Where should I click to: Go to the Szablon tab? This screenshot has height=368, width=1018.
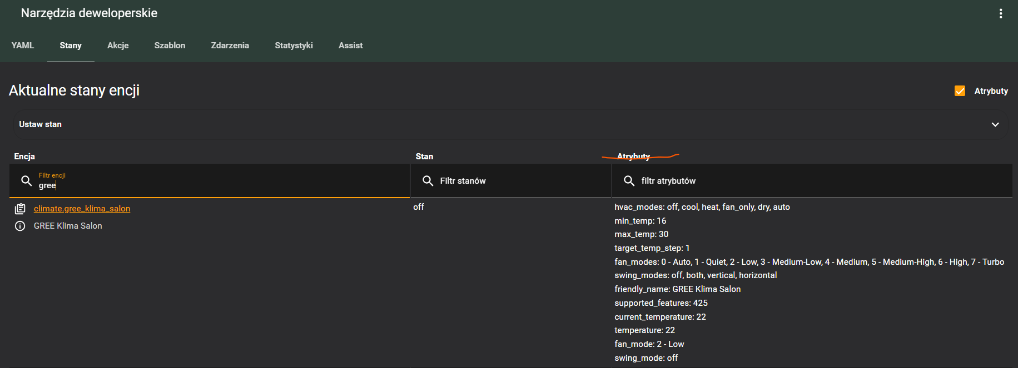170,46
